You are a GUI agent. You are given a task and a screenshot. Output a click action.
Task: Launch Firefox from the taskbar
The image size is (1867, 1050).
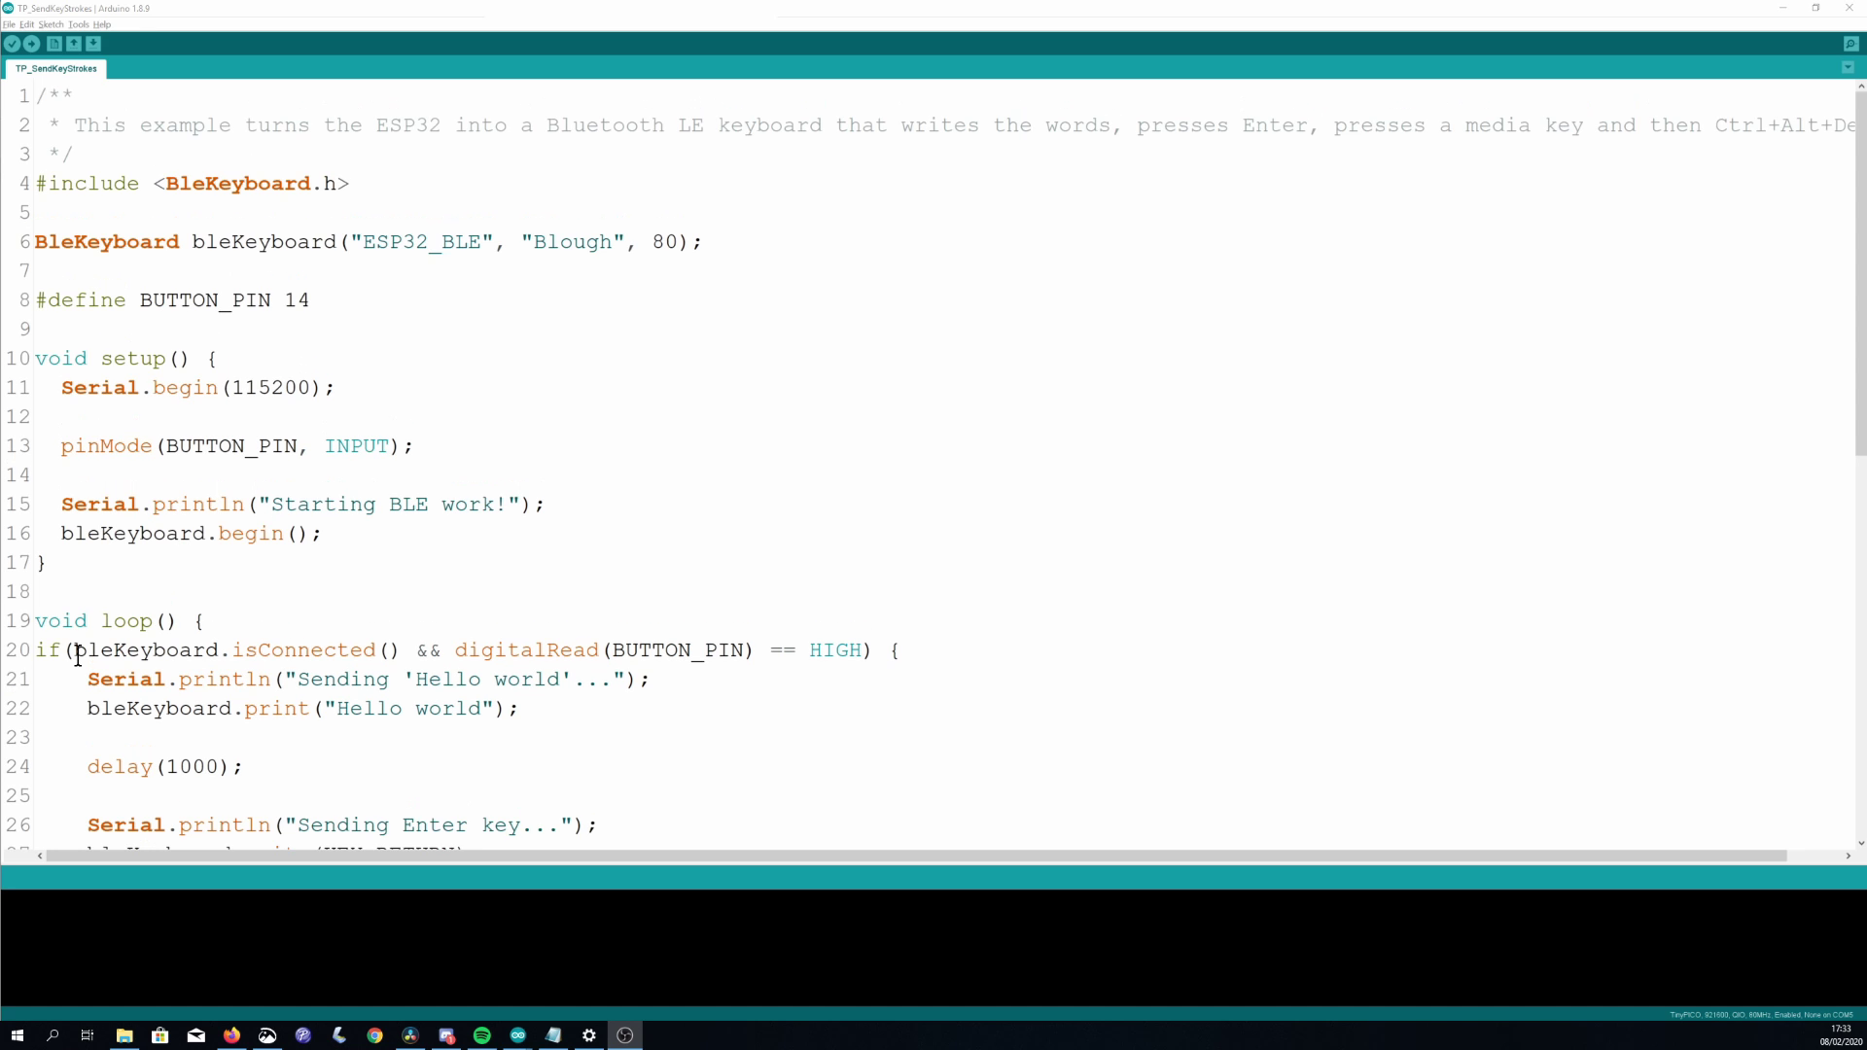pyautogui.click(x=231, y=1035)
